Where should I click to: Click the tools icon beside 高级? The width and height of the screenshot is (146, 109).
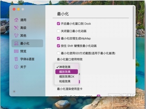(16, 28)
